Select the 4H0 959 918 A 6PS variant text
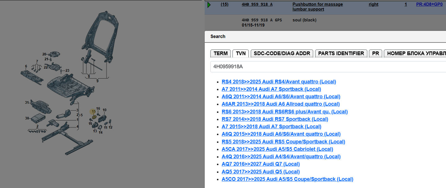 pyautogui.click(x=262, y=20)
